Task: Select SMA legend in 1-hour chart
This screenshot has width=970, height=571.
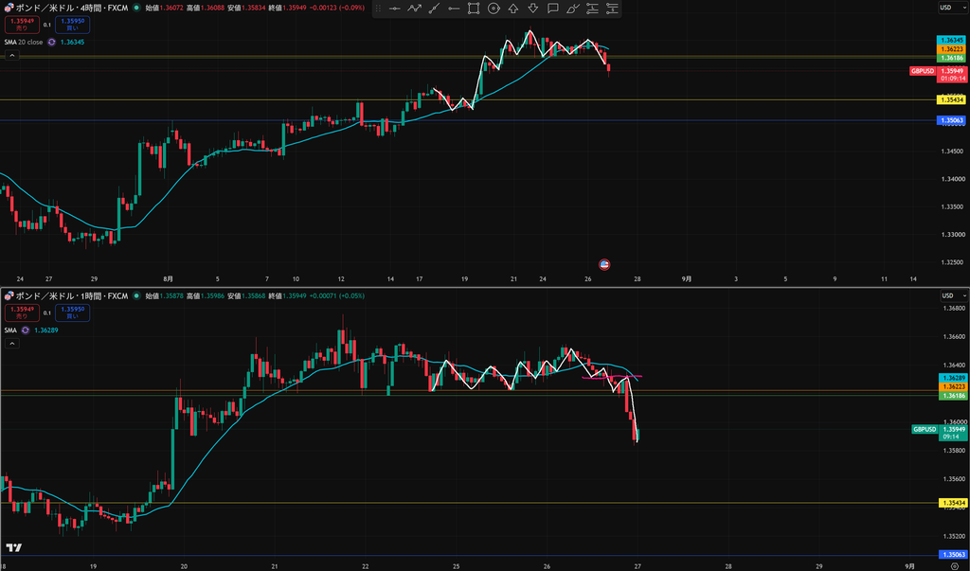Action: click(10, 330)
